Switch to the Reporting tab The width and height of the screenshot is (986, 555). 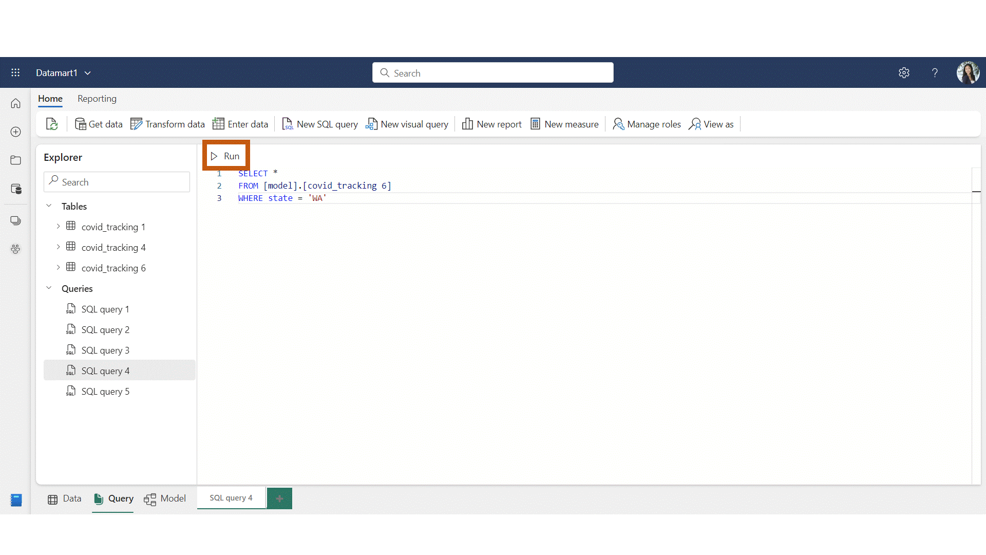(x=97, y=99)
